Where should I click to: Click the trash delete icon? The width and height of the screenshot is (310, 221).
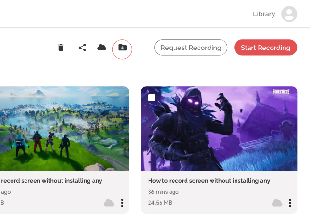point(61,48)
